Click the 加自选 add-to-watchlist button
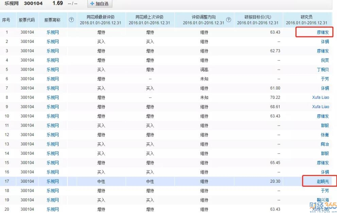The width and height of the screenshot is (337, 213). coord(100,4)
